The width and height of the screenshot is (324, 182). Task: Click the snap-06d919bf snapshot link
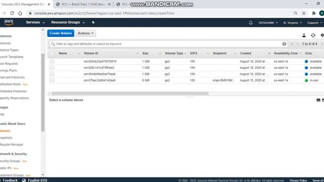click(224, 80)
